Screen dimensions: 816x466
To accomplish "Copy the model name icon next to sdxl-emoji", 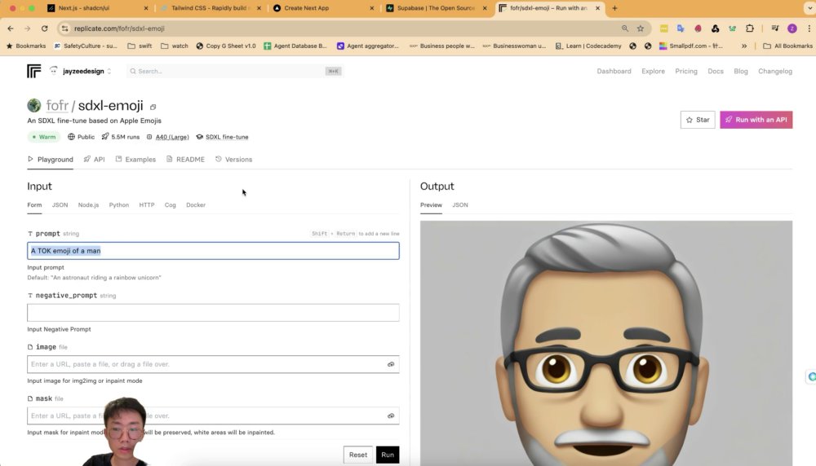I will pos(153,107).
